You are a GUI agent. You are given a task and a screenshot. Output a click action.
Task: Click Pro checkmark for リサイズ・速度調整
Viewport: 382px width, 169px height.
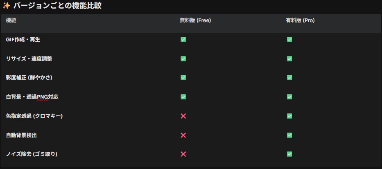click(289, 59)
